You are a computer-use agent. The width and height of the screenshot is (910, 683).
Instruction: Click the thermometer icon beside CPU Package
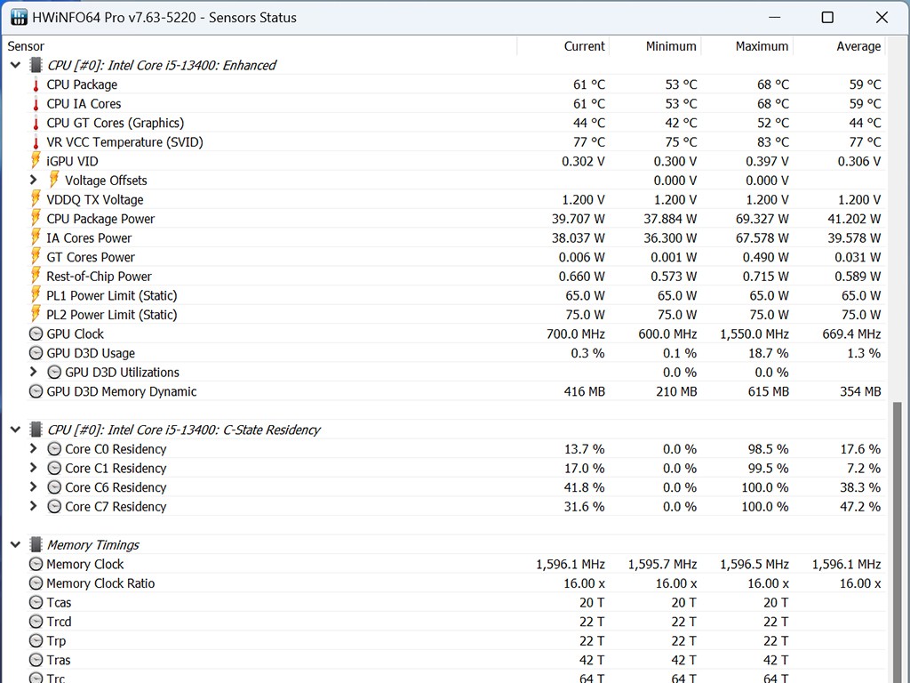point(36,84)
